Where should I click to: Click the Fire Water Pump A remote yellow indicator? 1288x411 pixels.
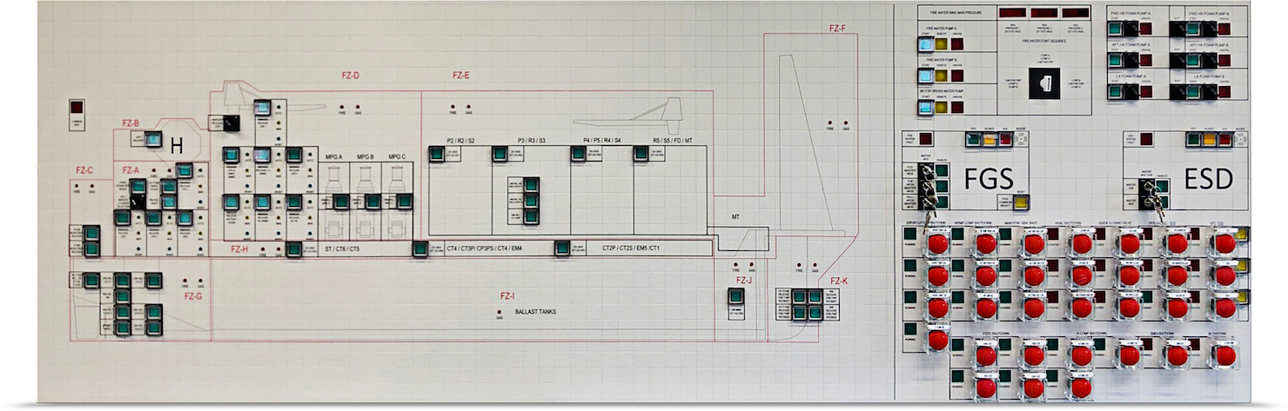click(940, 43)
